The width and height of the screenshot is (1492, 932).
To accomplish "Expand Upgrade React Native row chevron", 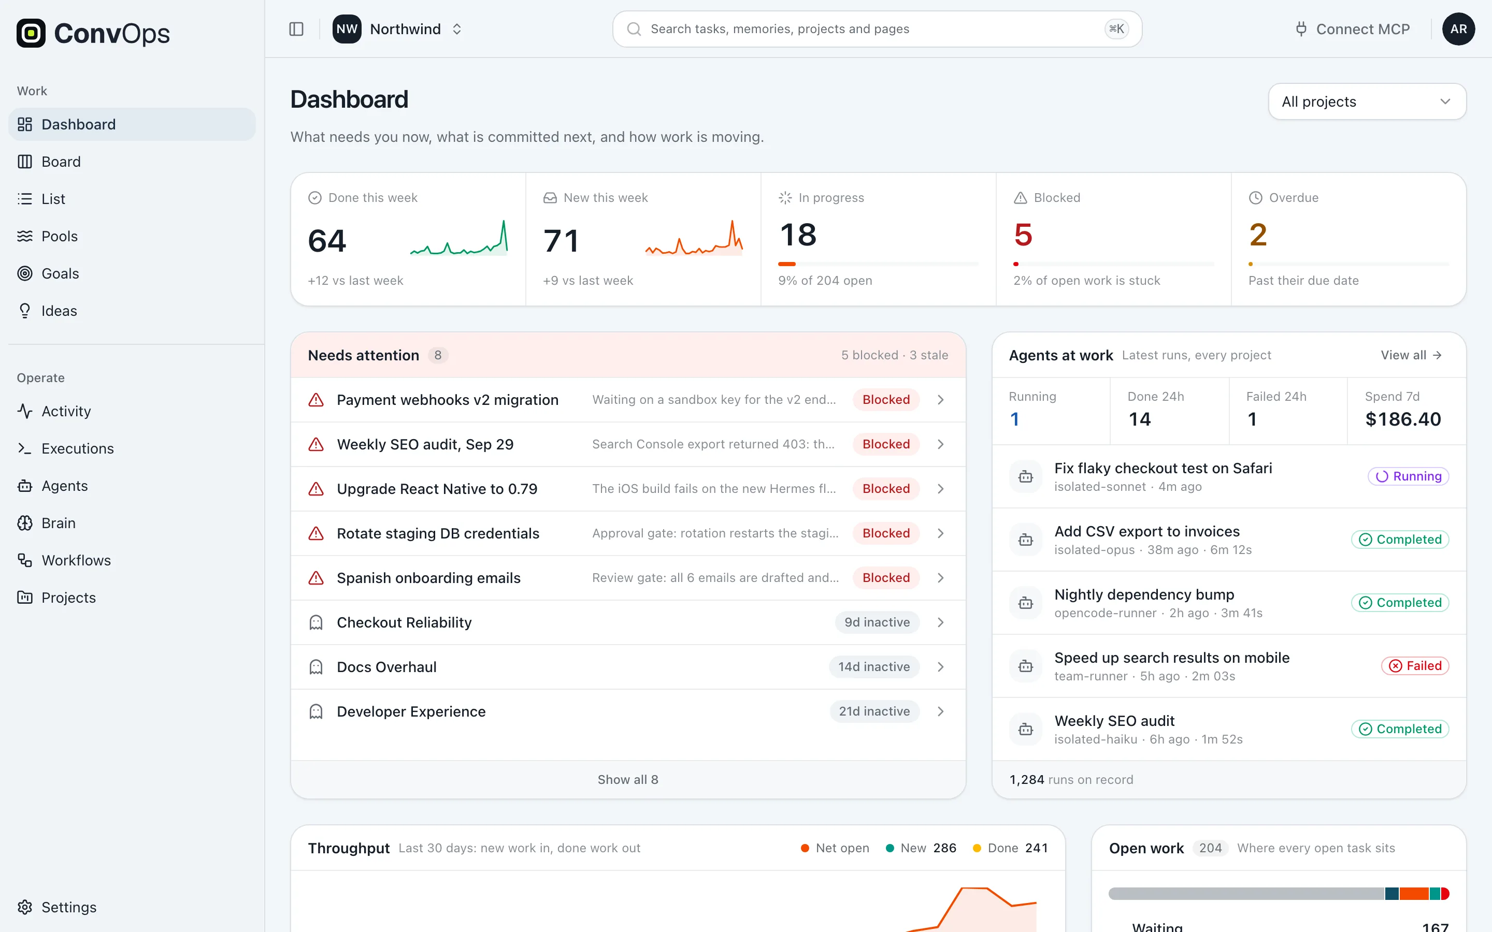I will click(x=940, y=489).
